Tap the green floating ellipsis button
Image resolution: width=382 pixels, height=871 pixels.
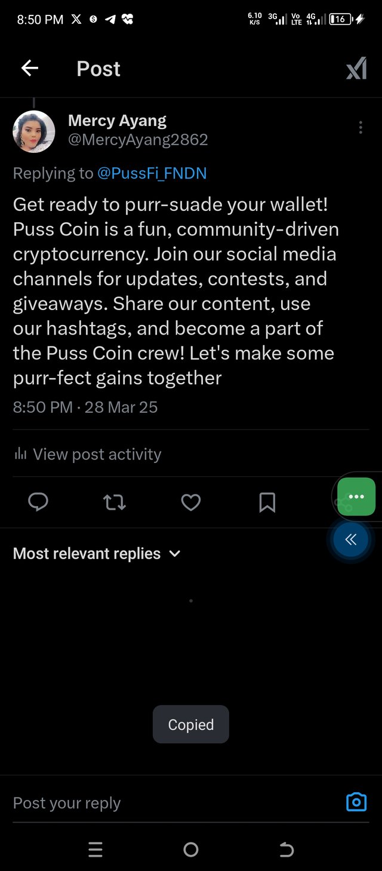pyautogui.click(x=356, y=496)
